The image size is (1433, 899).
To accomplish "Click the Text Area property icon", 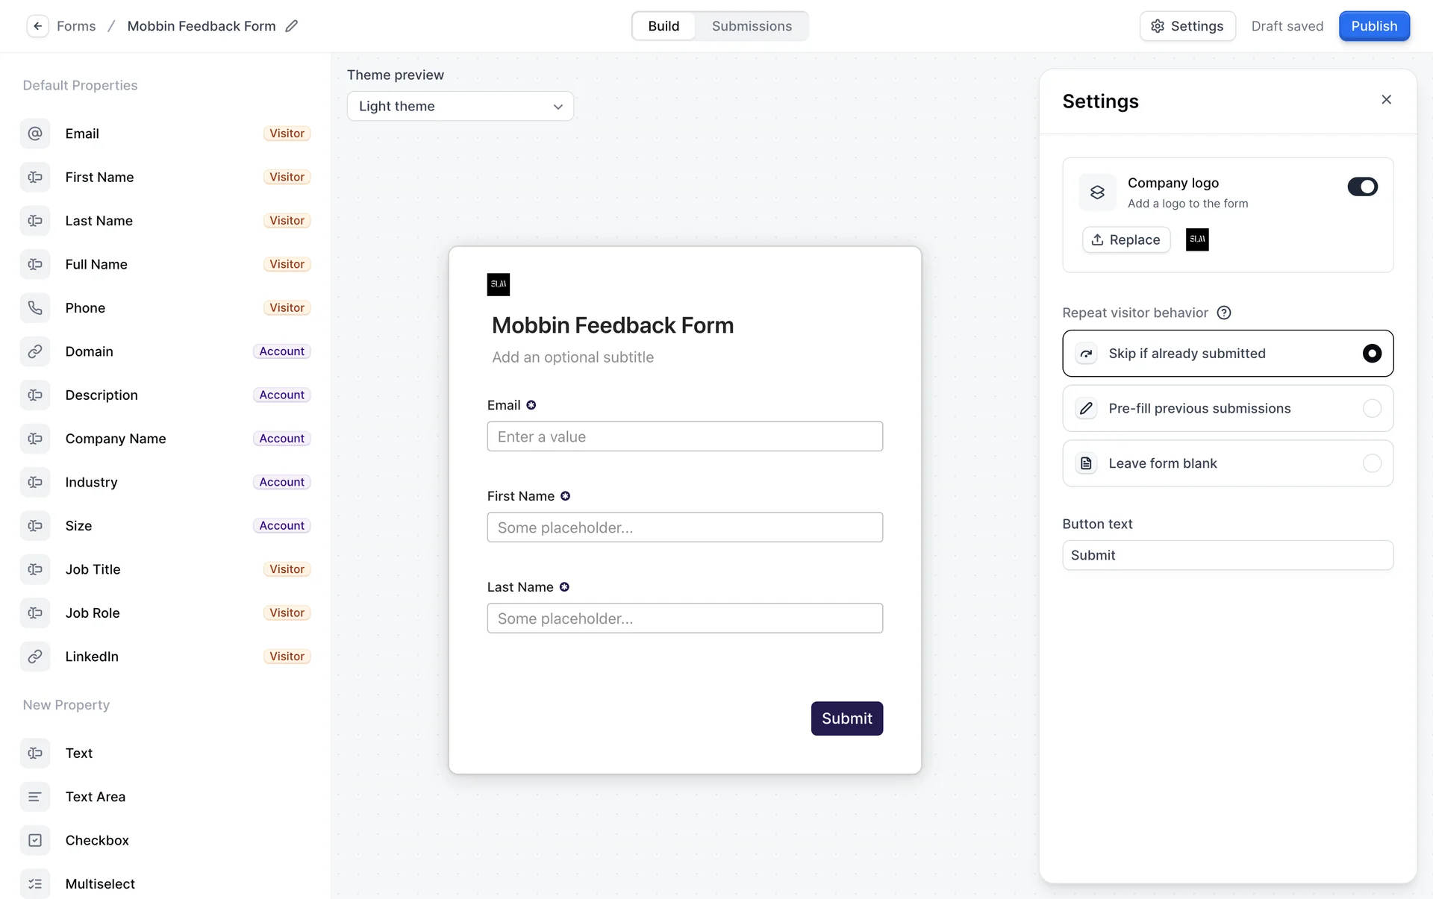I will tap(35, 797).
